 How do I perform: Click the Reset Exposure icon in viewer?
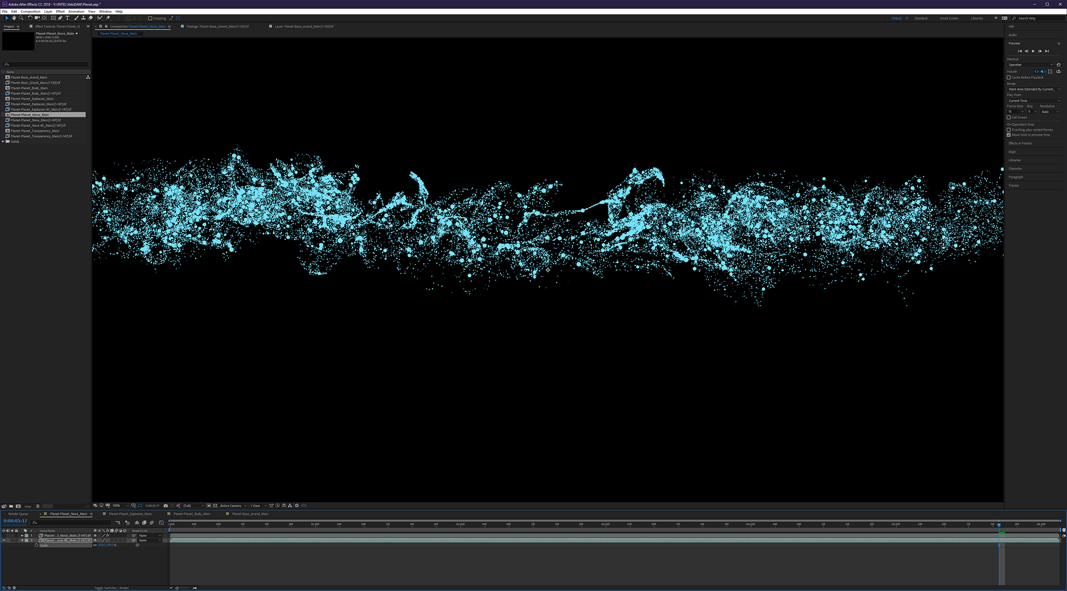[x=296, y=506]
